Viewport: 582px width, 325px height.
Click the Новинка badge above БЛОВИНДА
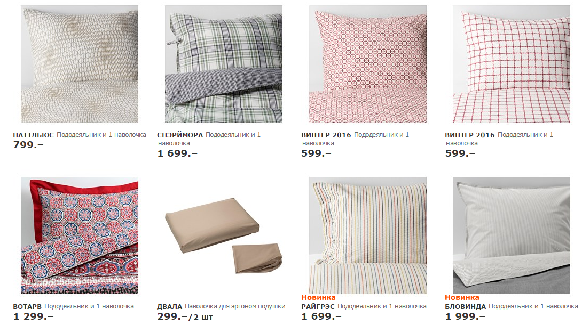[x=462, y=297]
